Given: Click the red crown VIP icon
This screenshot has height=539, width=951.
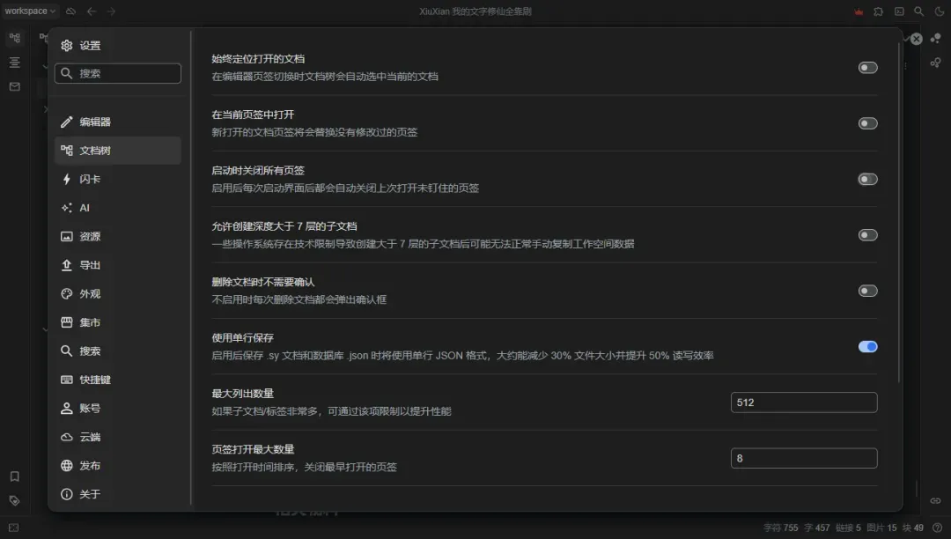Looking at the screenshot, I should (x=859, y=11).
